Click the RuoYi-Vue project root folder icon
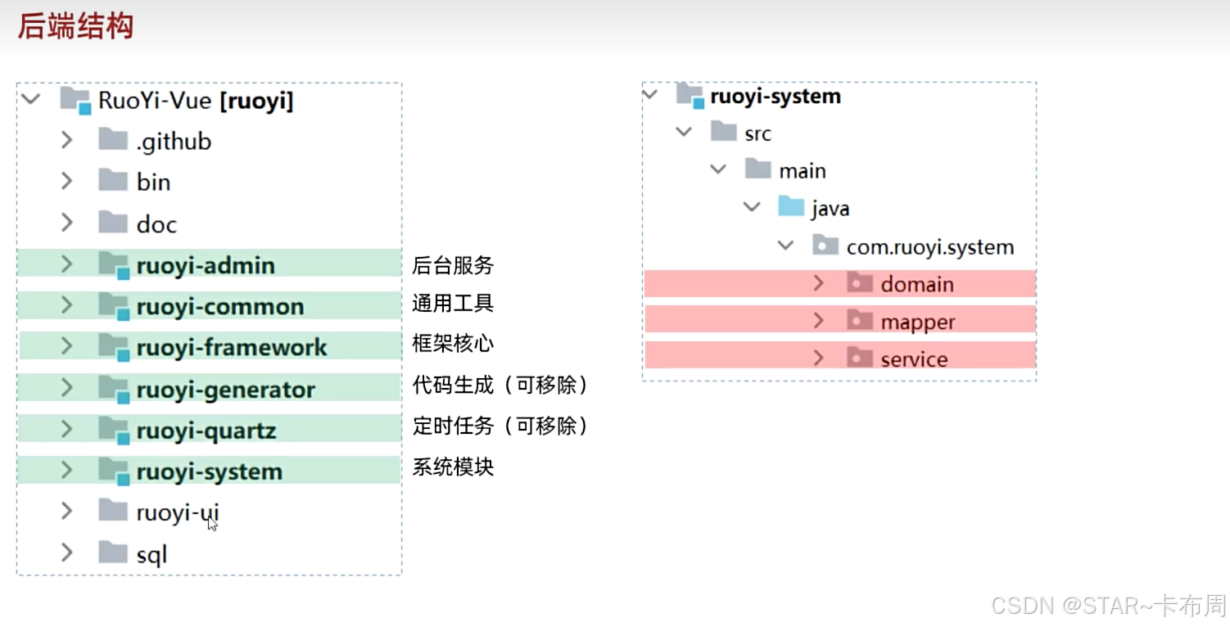 [75, 100]
